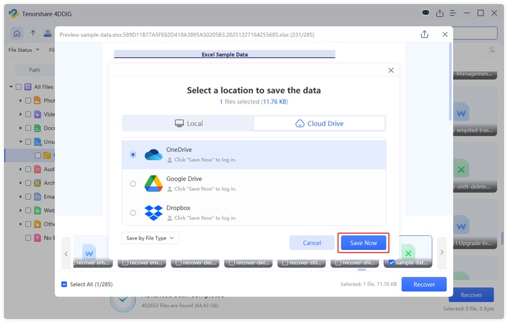The height and width of the screenshot is (323, 508).
Task: Click the Google Drive logo icon
Action: pos(153,183)
